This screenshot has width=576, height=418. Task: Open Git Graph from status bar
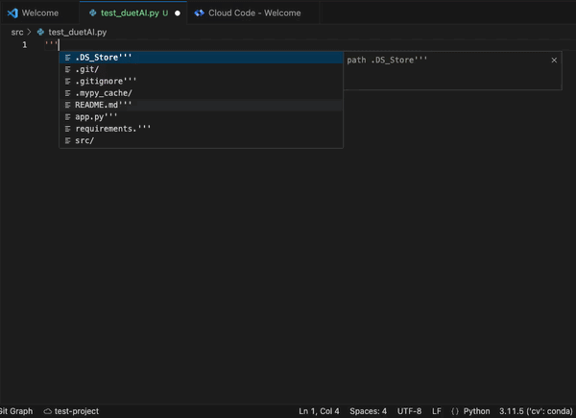(x=16, y=411)
